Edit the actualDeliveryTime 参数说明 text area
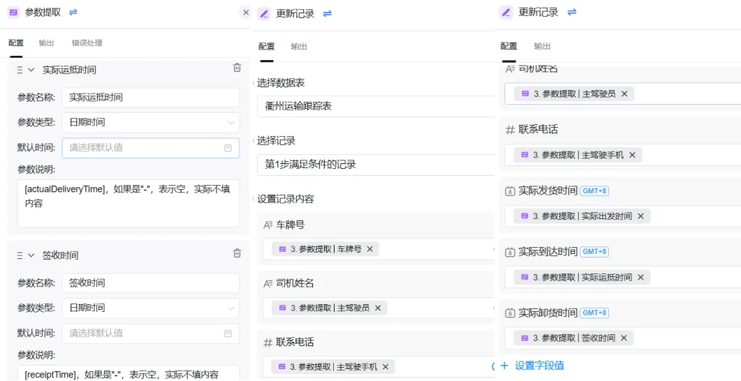This screenshot has height=381, width=741. coord(129,204)
